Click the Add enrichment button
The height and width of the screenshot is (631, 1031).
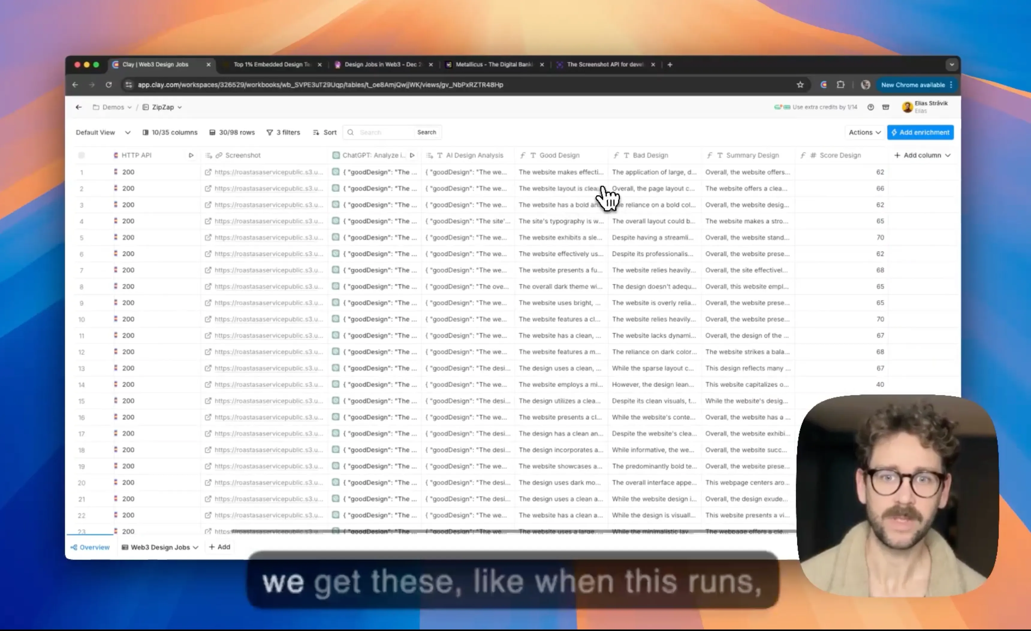pyautogui.click(x=920, y=132)
